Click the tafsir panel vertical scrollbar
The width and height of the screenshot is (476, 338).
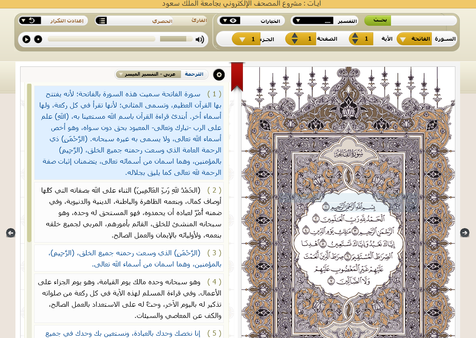[29, 163]
